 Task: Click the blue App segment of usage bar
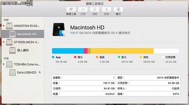coord(68,51)
